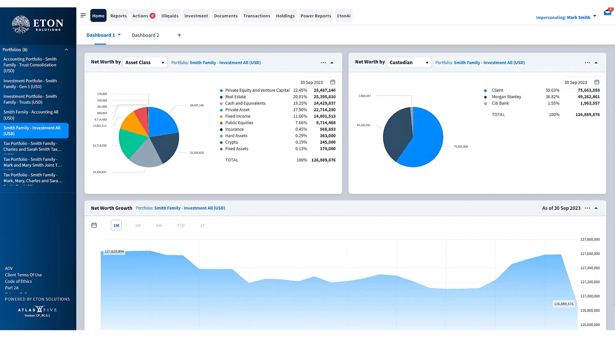This screenshot has height=346, width=615.
Task: Click the Citi Bank legend row
Action: pyautogui.click(x=542, y=103)
